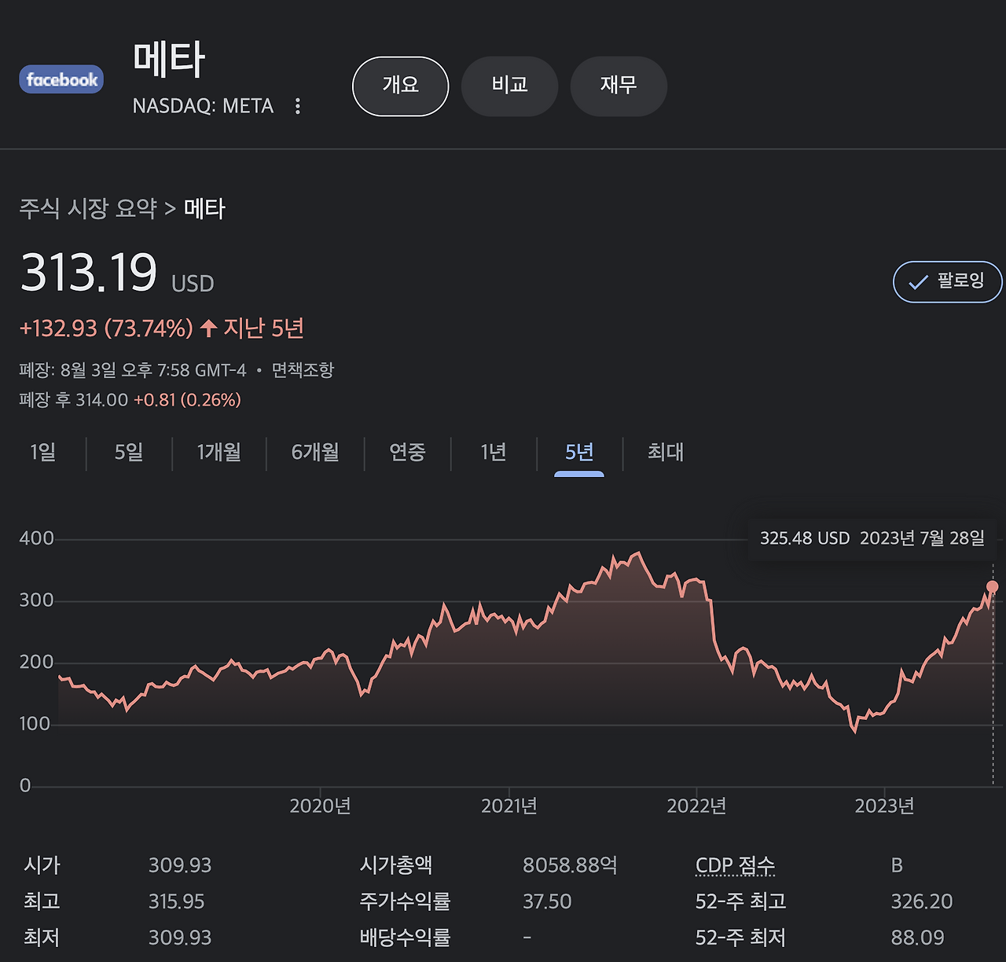Click the 2023년 label on chart axis
The width and height of the screenshot is (1006, 962).
coord(884,806)
